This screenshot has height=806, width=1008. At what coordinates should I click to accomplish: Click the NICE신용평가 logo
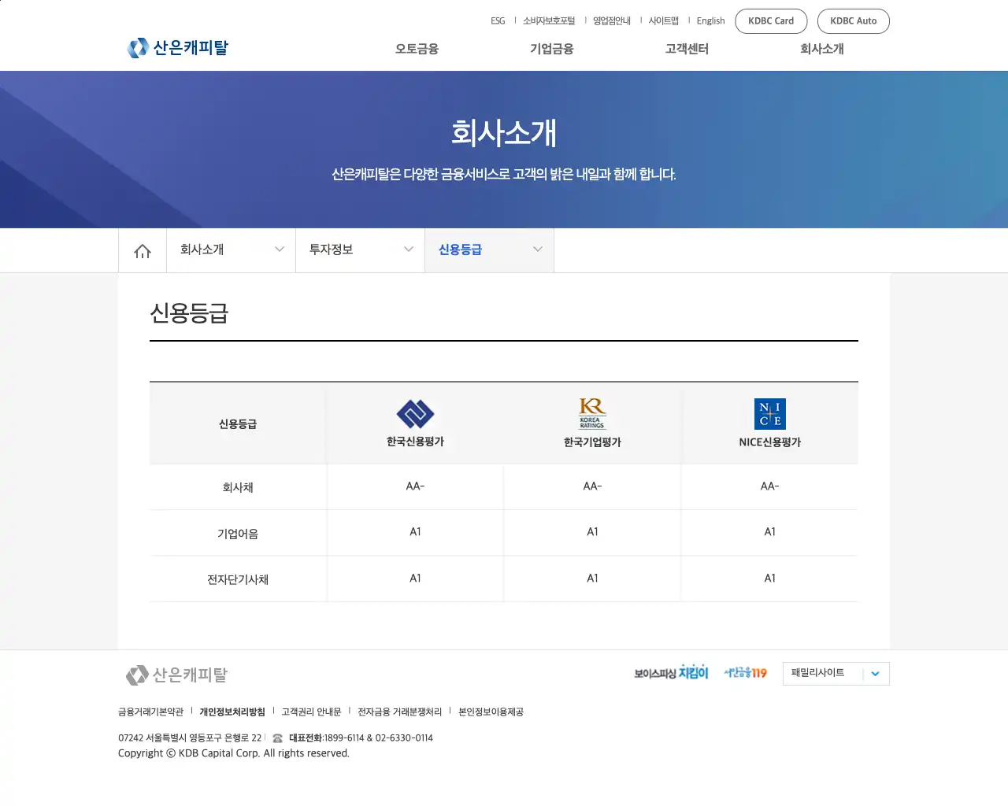(x=769, y=414)
